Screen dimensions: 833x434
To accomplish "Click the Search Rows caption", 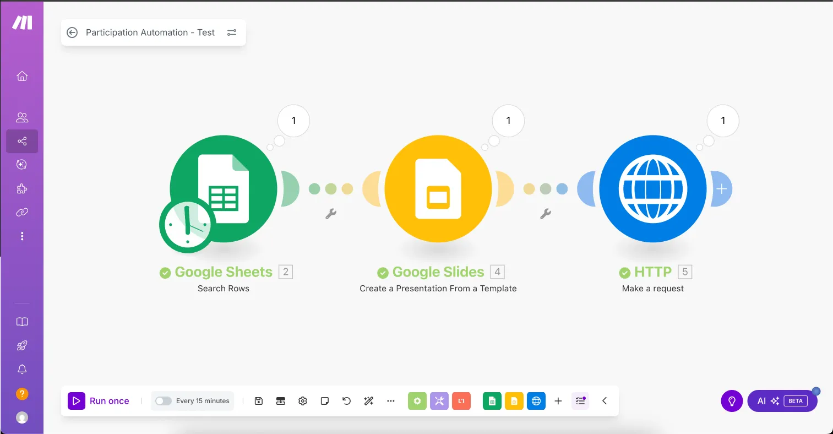I will pyautogui.click(x=224, y=289).
